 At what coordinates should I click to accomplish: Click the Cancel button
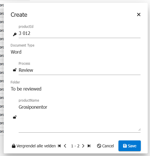pos(105,146)
